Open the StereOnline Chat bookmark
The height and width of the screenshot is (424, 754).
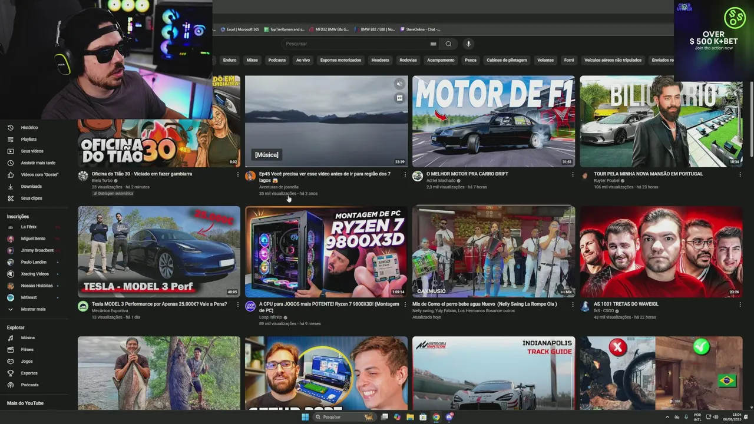click(420, 29)
